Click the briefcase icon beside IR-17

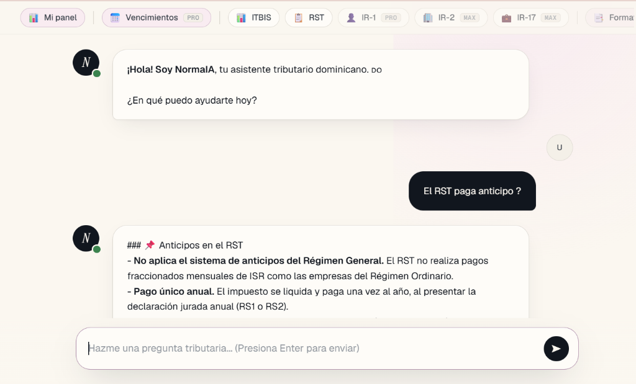coord(507,18)
